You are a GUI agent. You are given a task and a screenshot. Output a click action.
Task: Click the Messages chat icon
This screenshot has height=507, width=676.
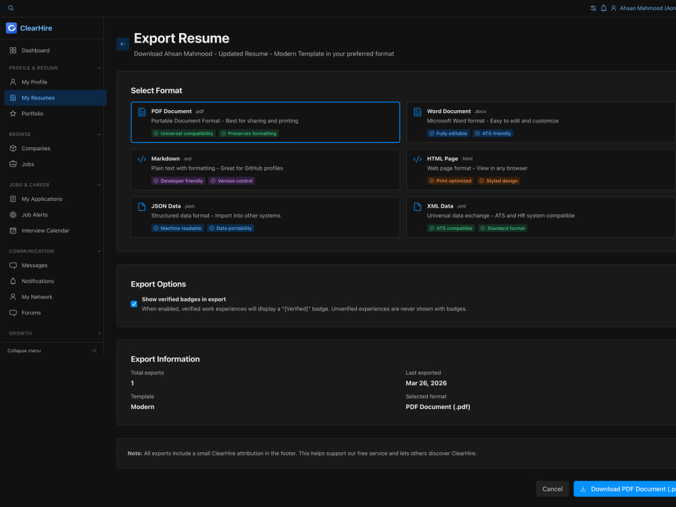13,266
